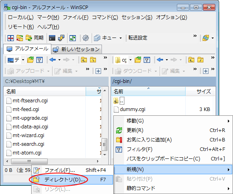This screenshot has width=233, height=194.
Task: Expand remote back history dropdown arrow
Action: pyautogui.click(x=167, y=60)
